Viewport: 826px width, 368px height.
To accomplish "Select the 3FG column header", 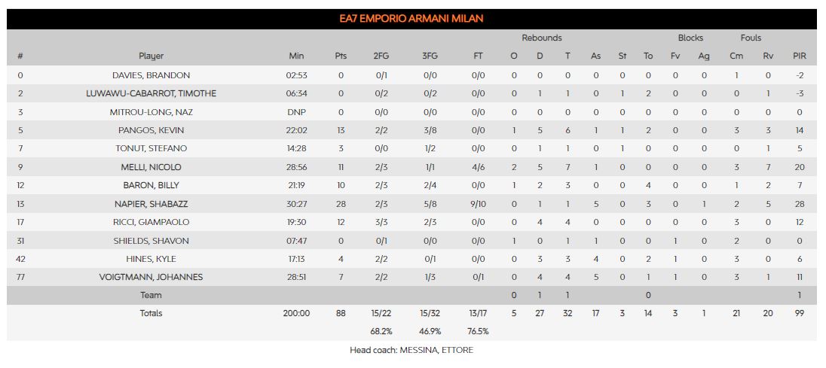I will [430, 56].
